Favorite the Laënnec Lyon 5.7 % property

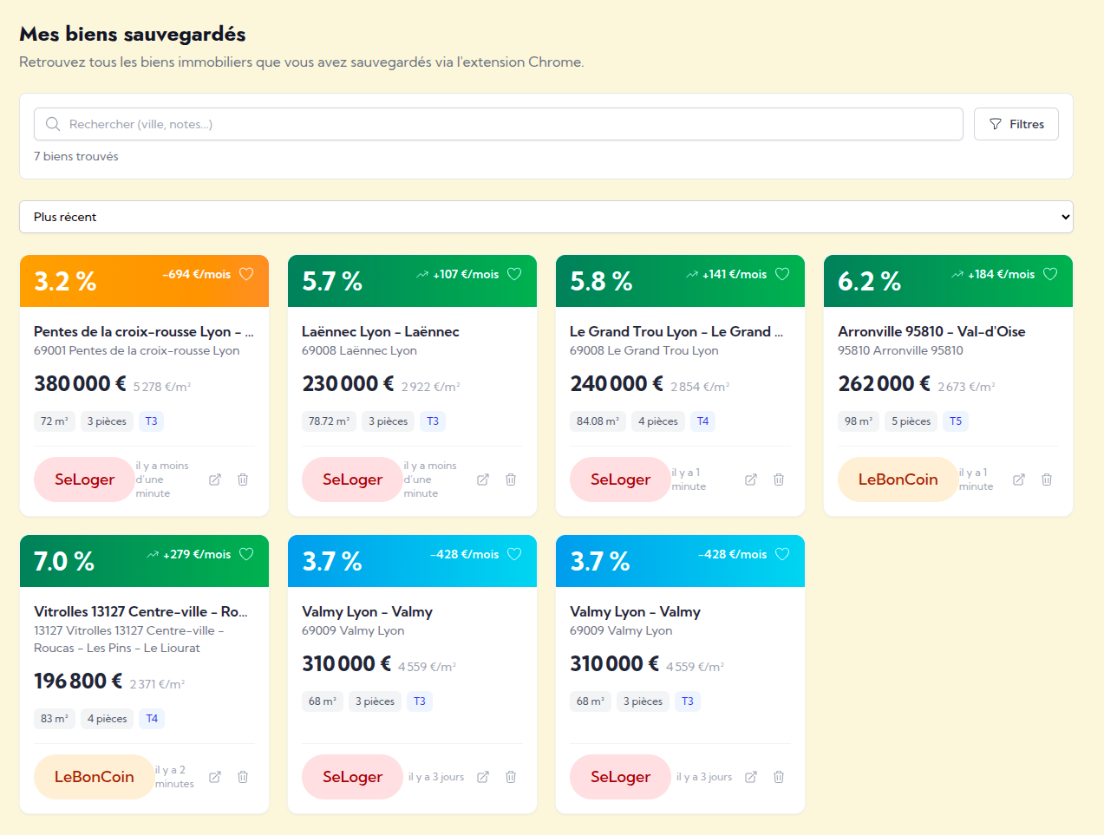514,274
